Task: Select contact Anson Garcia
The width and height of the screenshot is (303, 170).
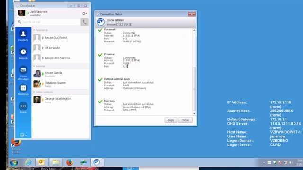Action: (61, 74)
